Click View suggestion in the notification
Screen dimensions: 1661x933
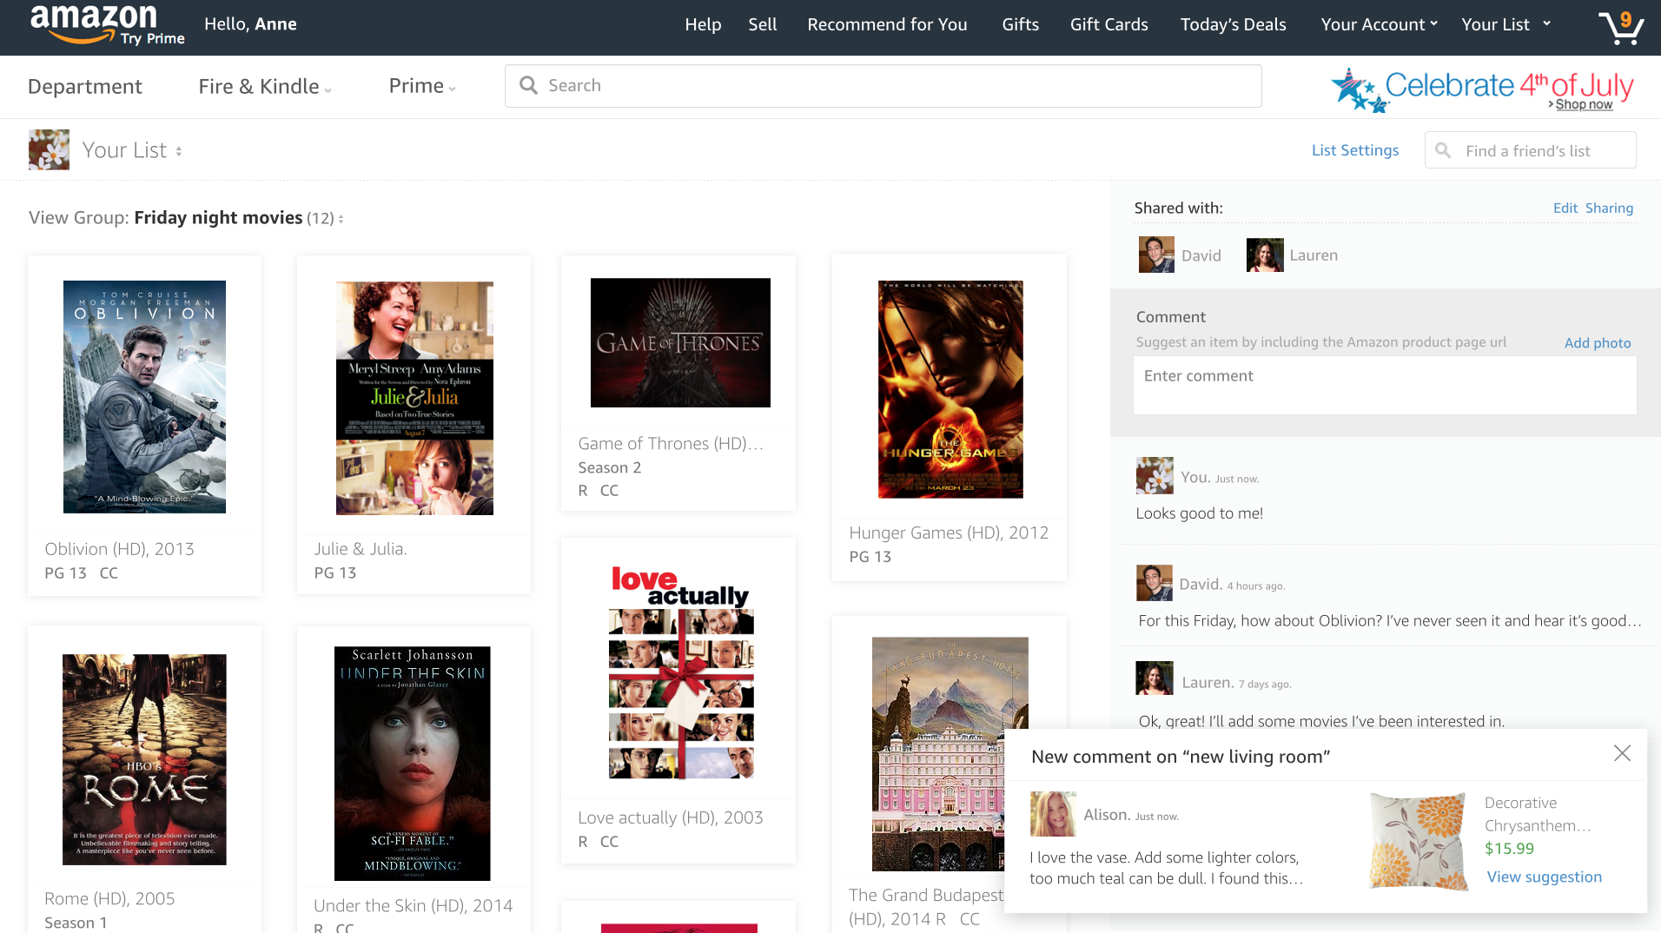1544,877
